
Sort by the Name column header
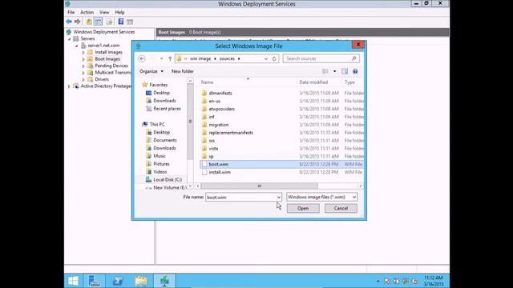(207, 82)
